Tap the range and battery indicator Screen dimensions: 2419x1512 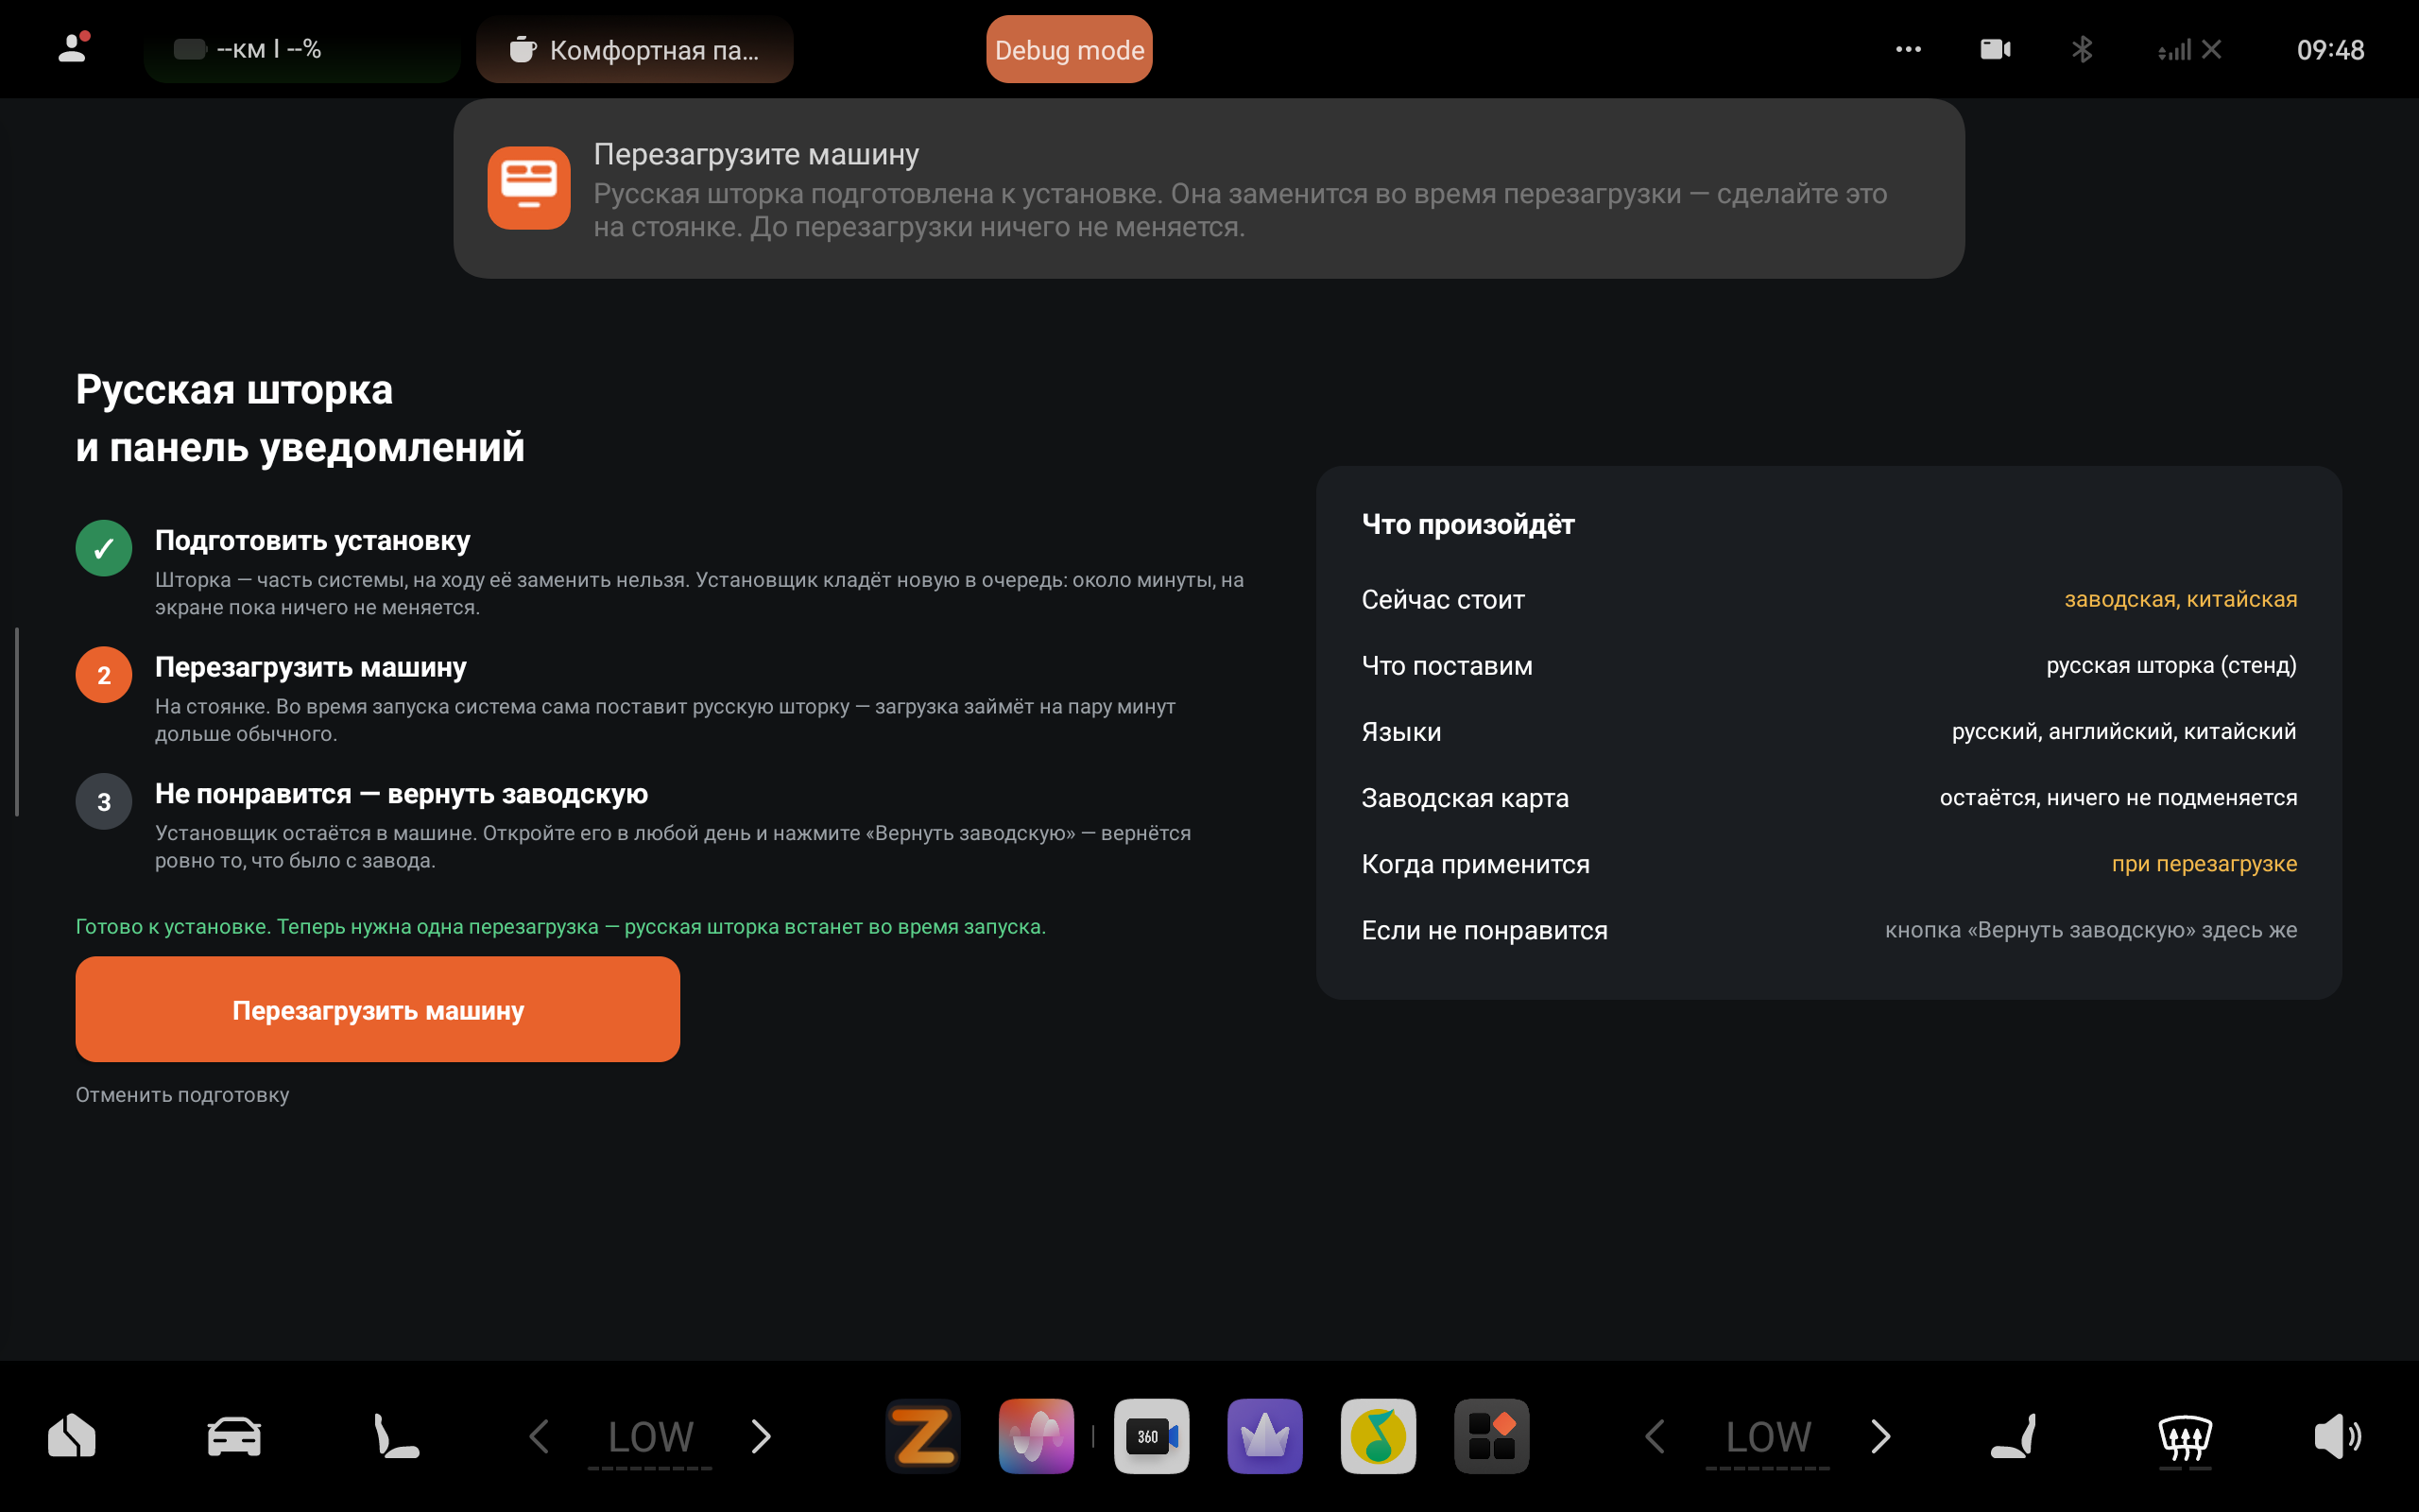[301, 49]
